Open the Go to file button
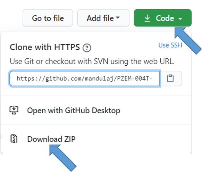This screenshot has height=172, width=202. 48,18
